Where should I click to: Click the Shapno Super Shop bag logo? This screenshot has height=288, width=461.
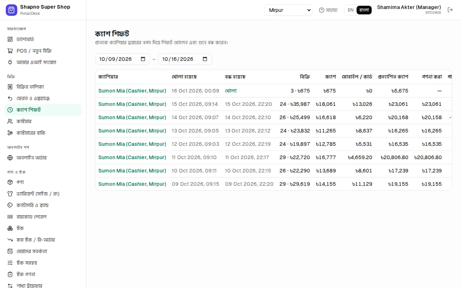pyautogui.click(x=12, y=10)
